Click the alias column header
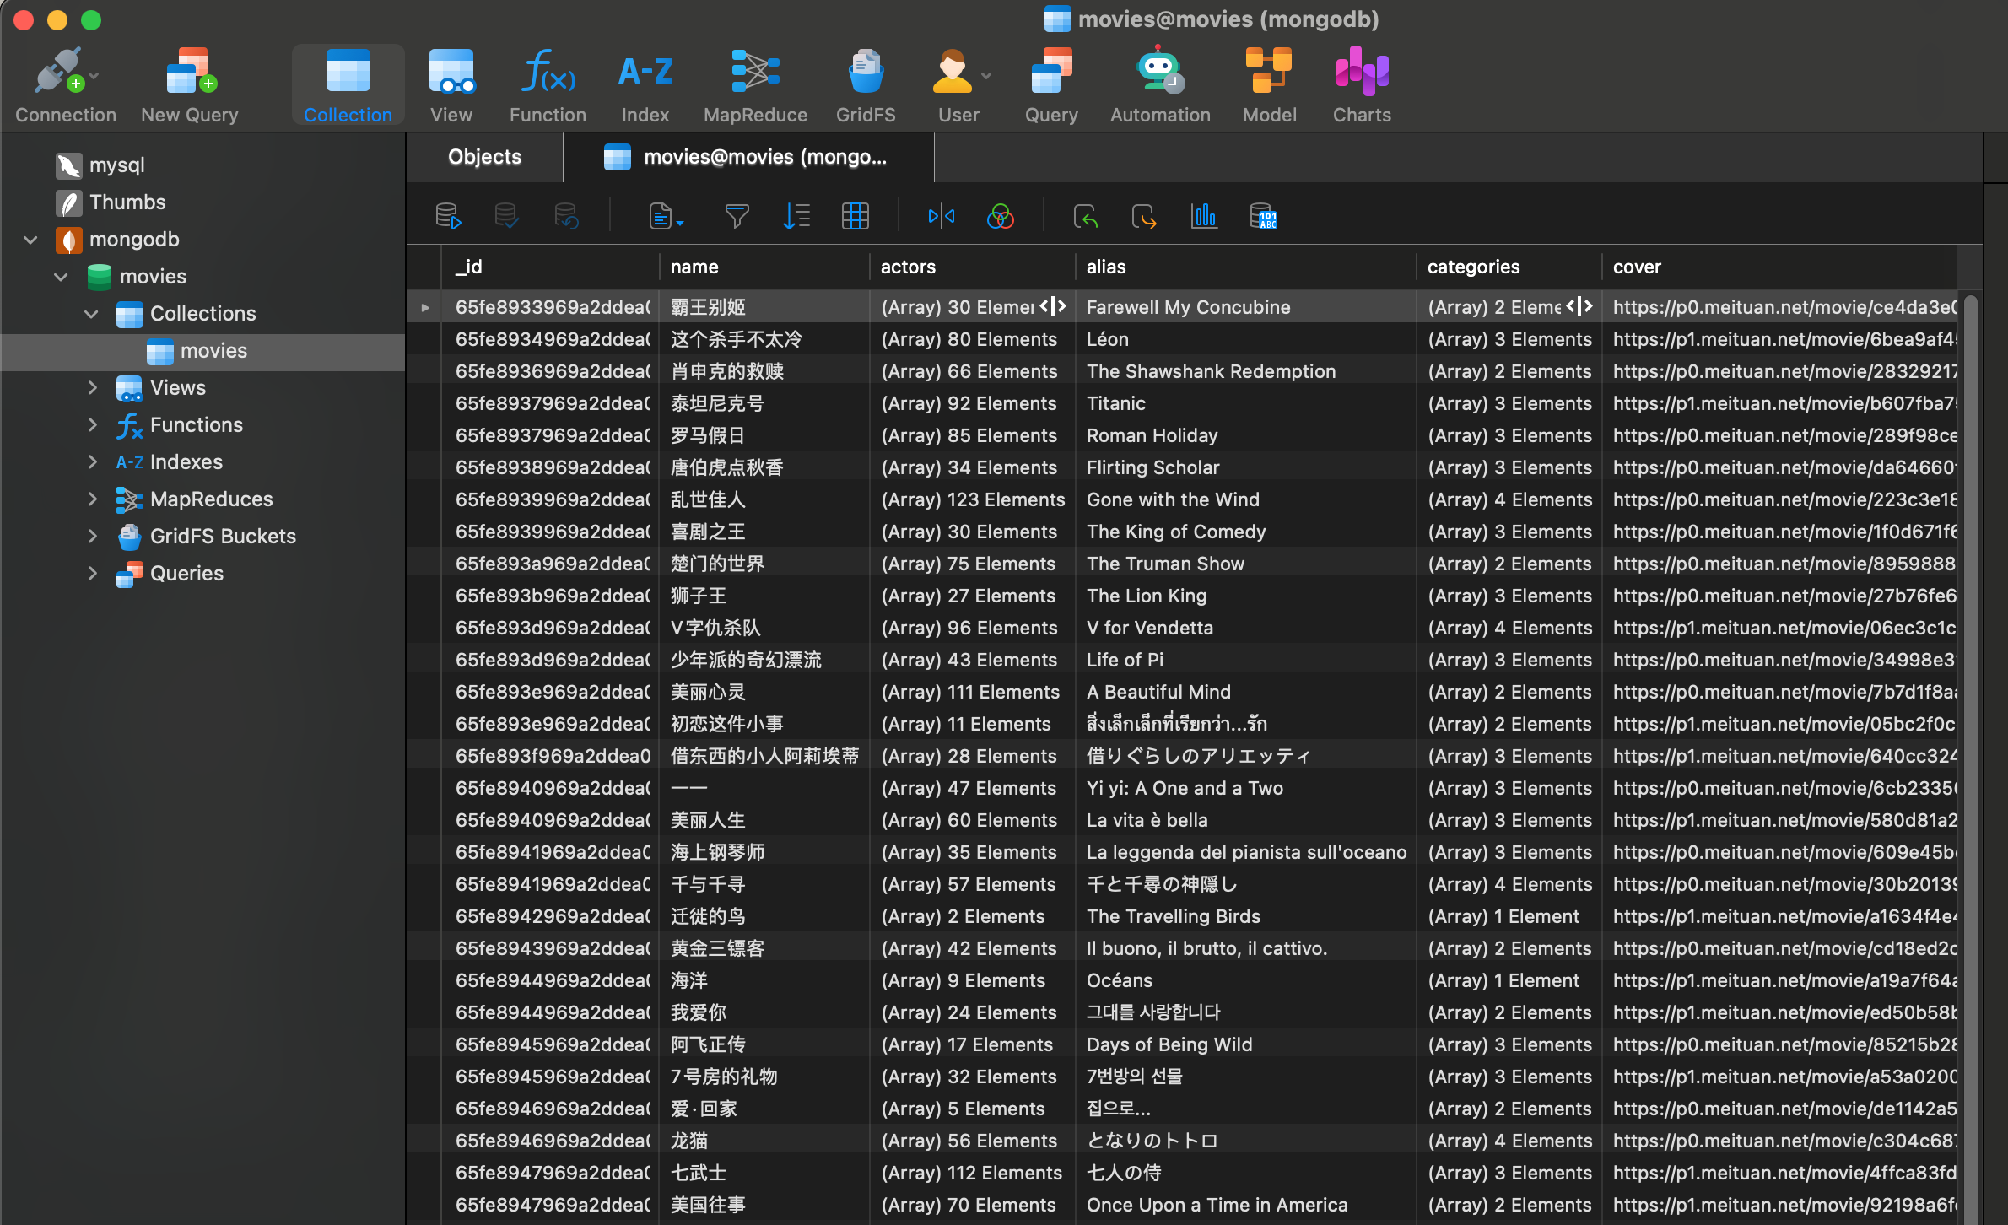2008x1225 pixels. [1245, 267]
